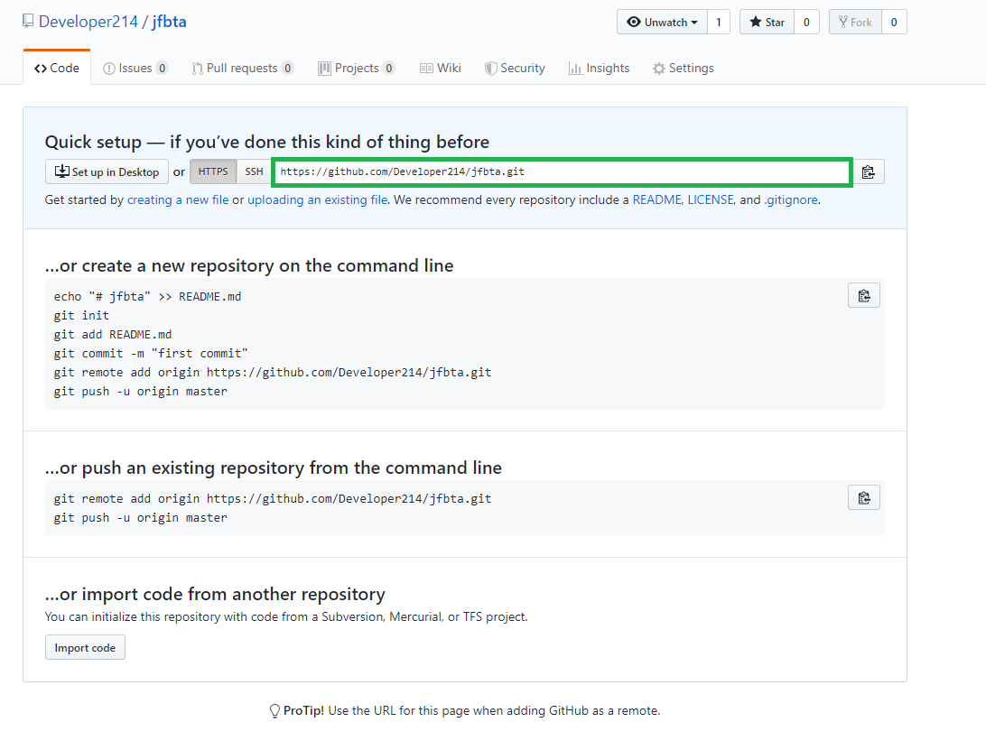Open the Developer214 owner link

(88, 22)
